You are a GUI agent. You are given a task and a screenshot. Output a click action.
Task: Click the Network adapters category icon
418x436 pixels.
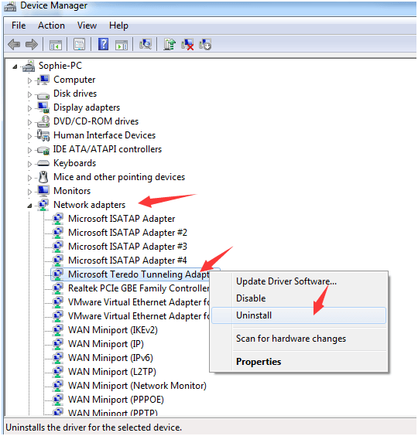click(43, 205)
